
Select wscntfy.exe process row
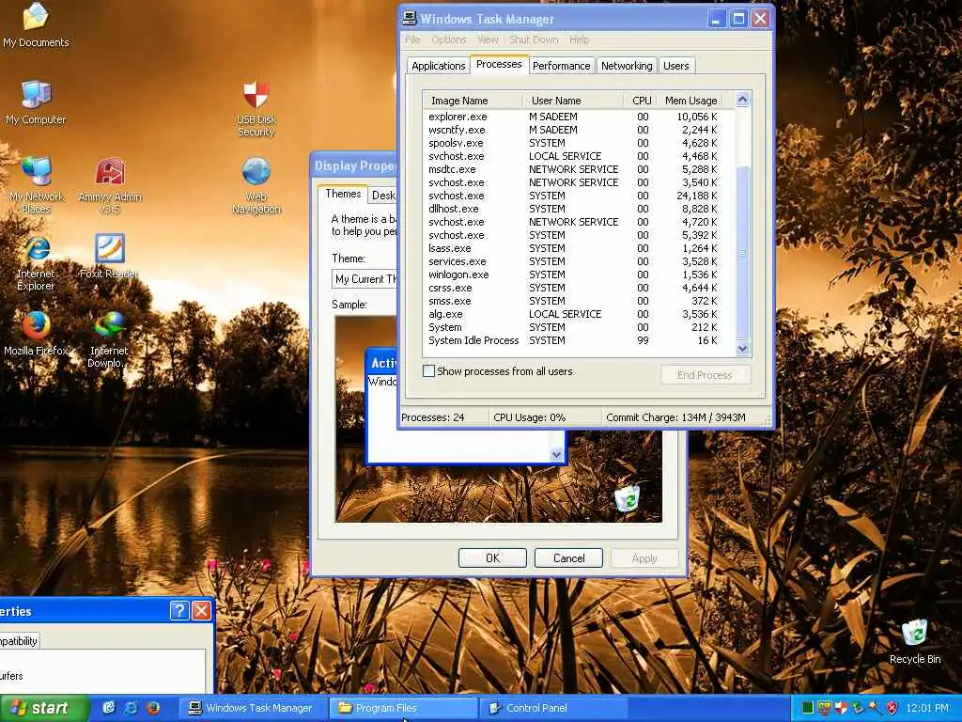(x=573, y=130)
